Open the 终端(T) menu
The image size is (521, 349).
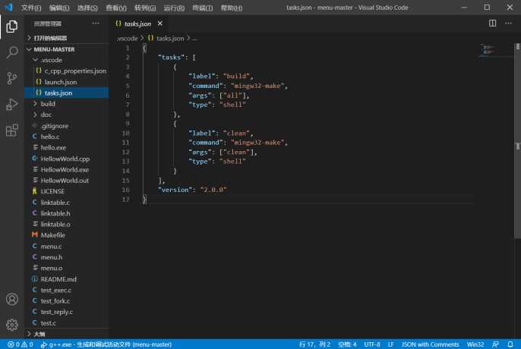(202, 8)
